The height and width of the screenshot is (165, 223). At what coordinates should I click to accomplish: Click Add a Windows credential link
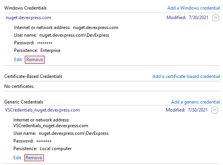[x=194, y=8]
